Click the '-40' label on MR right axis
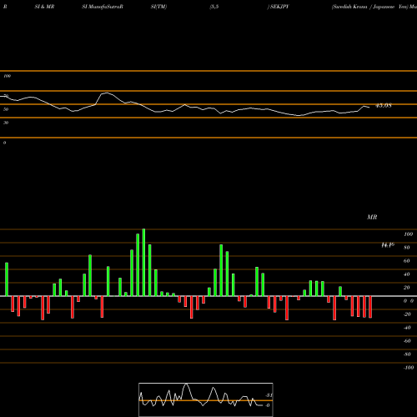This screenshot has width=417, height=417. point(407,328)
